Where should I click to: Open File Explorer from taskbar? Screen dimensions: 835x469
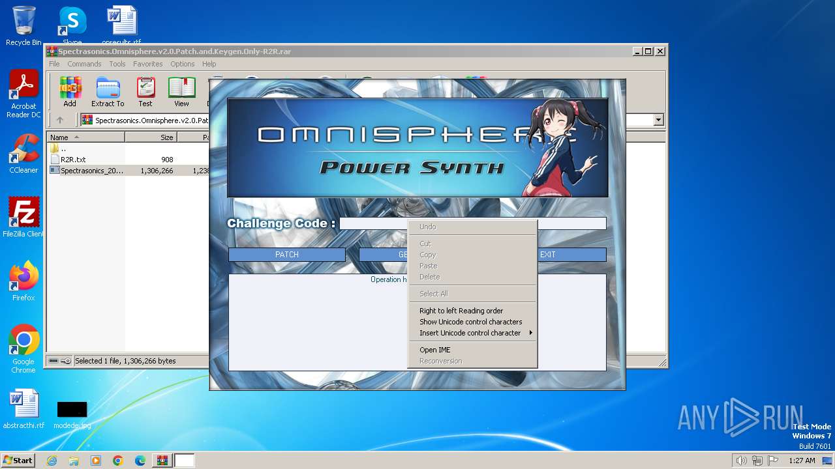[74, 461]
